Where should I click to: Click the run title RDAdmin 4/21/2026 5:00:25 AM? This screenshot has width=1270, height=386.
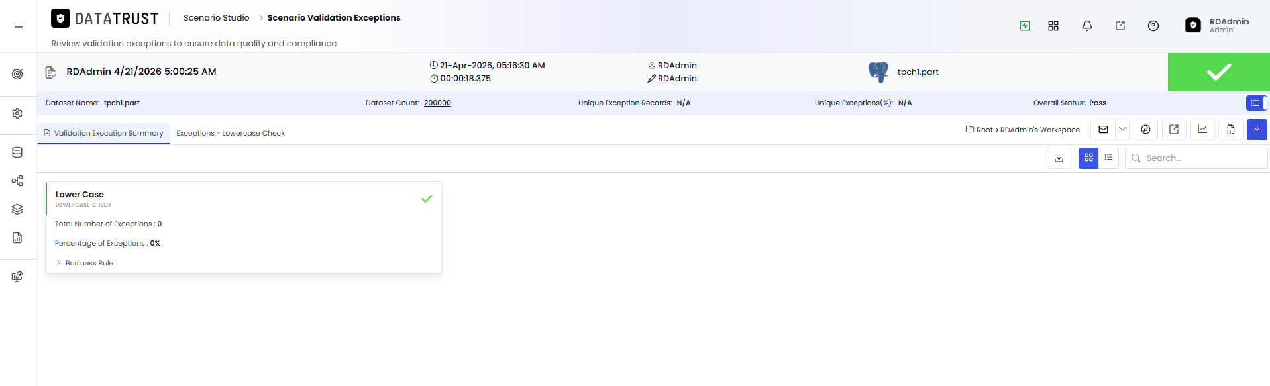[x=142, y=72]
